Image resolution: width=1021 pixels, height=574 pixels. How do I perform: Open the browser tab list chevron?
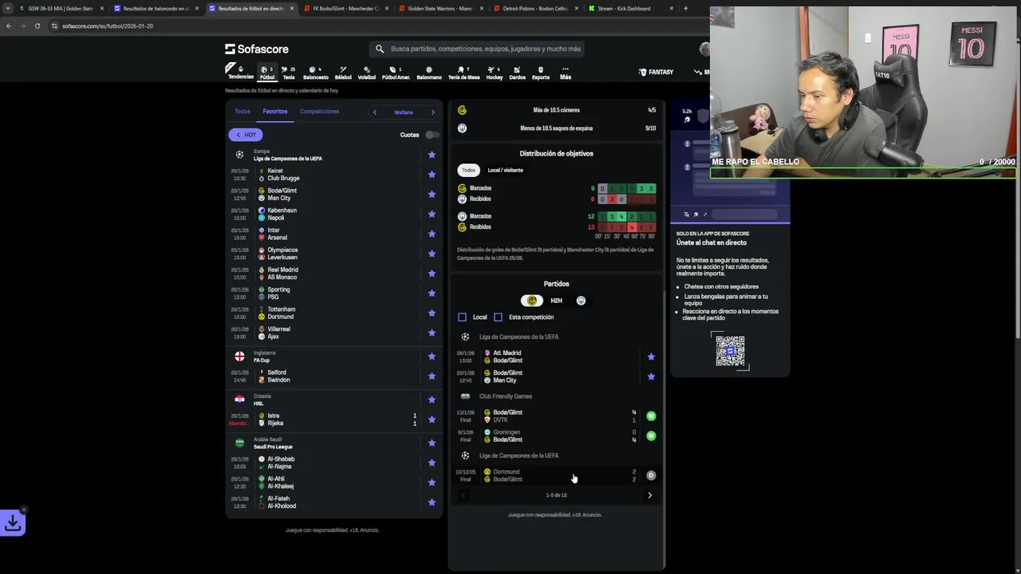pos(8,8)
